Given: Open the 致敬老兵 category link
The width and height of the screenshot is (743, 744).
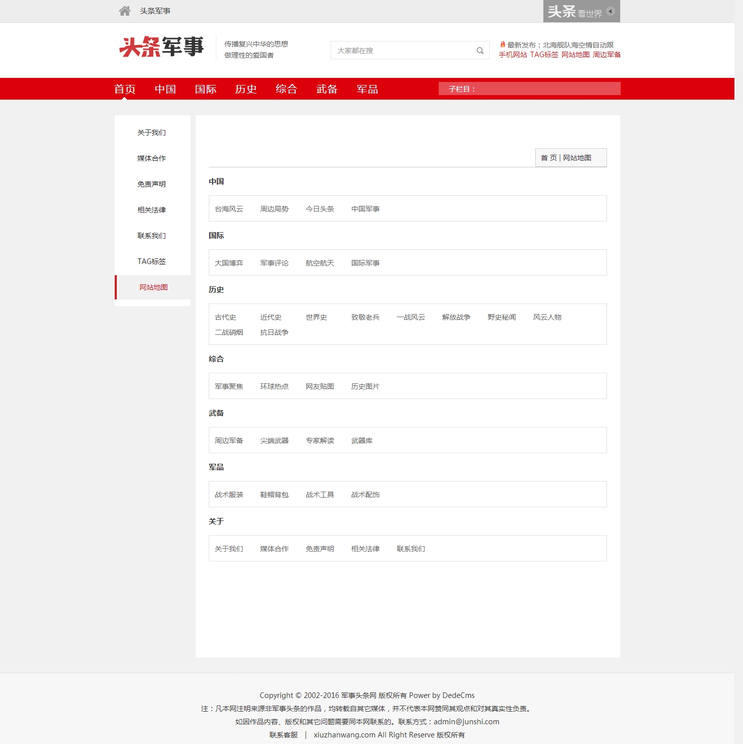Looking at the screenshot, I should pos(365,317).
